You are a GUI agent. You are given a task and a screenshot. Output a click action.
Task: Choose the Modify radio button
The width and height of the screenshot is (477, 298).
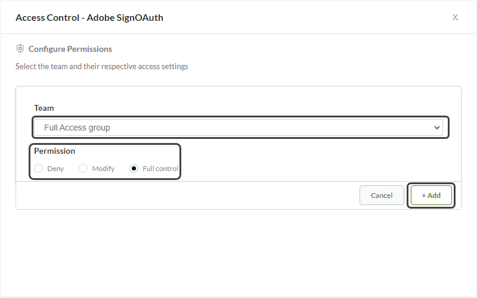pos(83,169)
